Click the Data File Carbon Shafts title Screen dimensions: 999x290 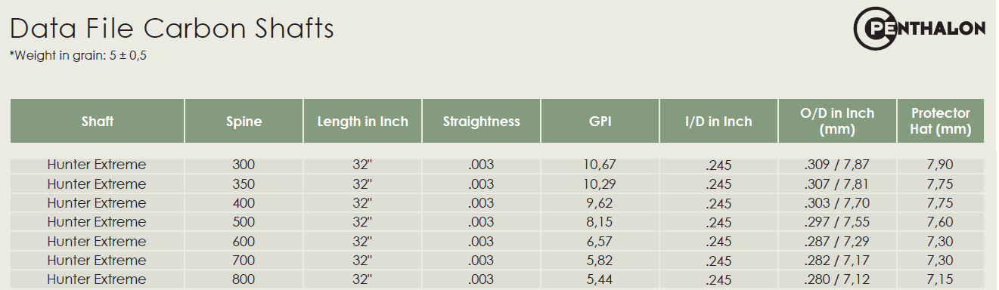172,29
